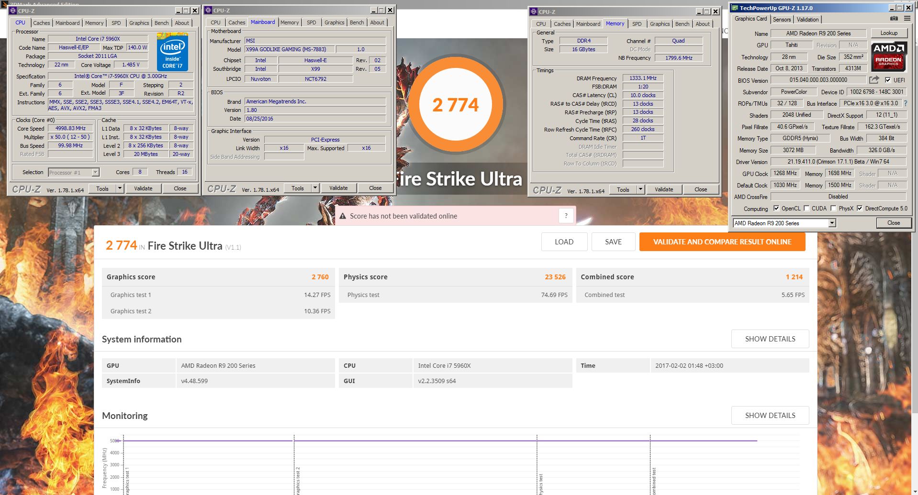Screen dimensions: 918x495
Task: Open Tools dropdown arrow in CPU-Z Memory window
Action: [x=640, y=189]
